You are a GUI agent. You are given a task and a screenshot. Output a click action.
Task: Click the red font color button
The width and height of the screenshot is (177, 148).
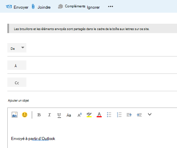click(x=99, y=115)
